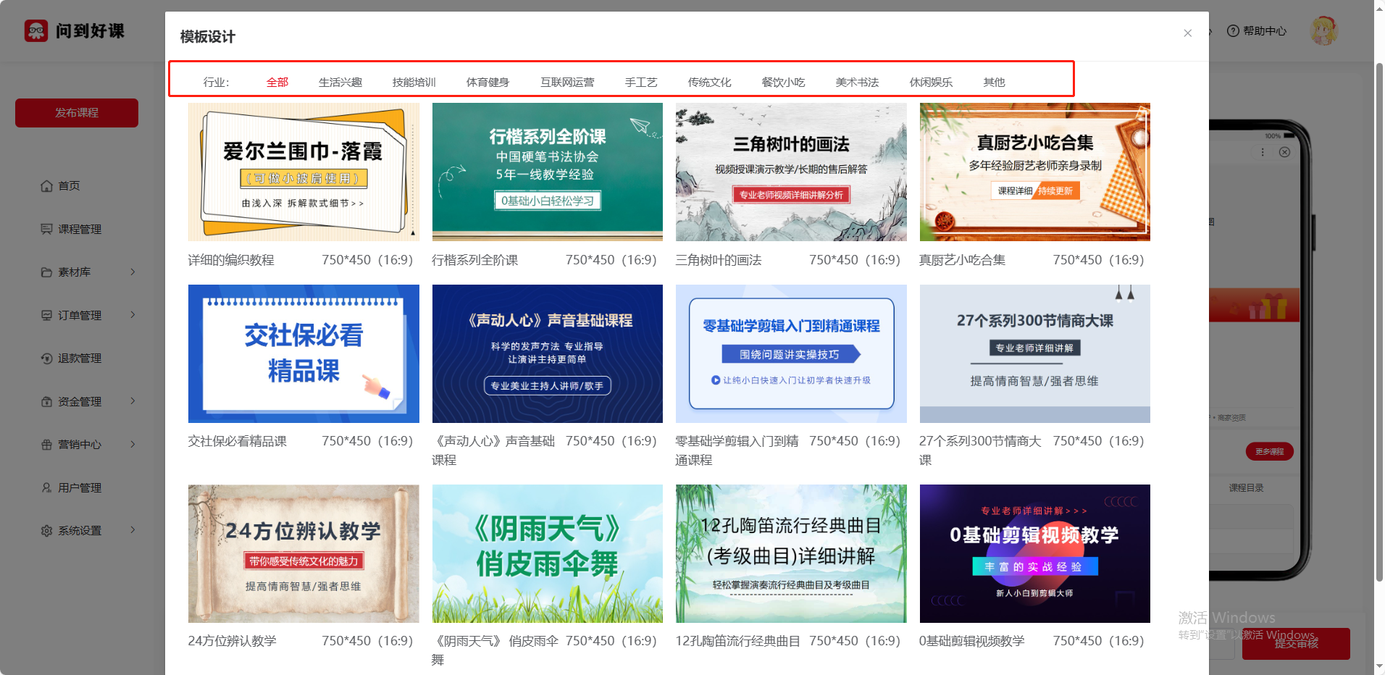
Task: Expand the 资金管理 submenu chevron
Action: coord(133,401)
